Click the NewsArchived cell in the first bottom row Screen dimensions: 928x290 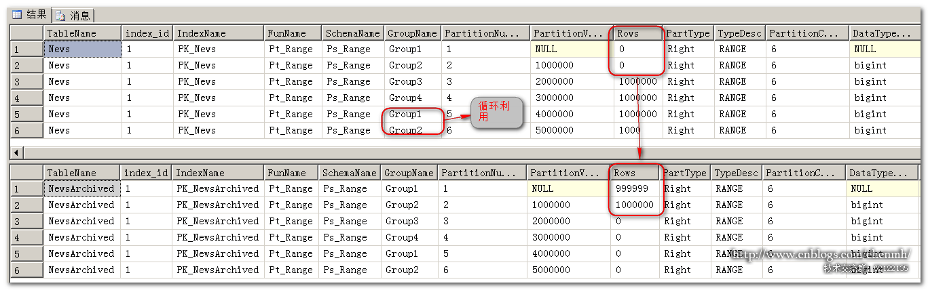pos(81,189)
